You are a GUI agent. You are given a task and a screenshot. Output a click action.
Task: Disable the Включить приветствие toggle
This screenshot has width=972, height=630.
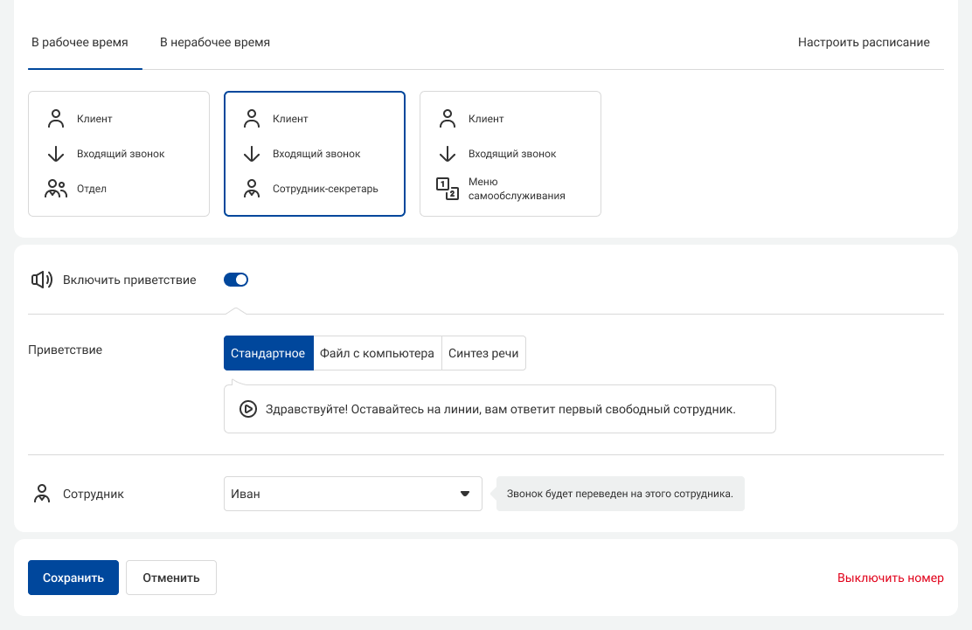[x=236, y=280]
